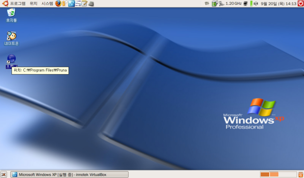304x178 pixels.
Task: Launch Firefox from the top panel
Action: 58,3
